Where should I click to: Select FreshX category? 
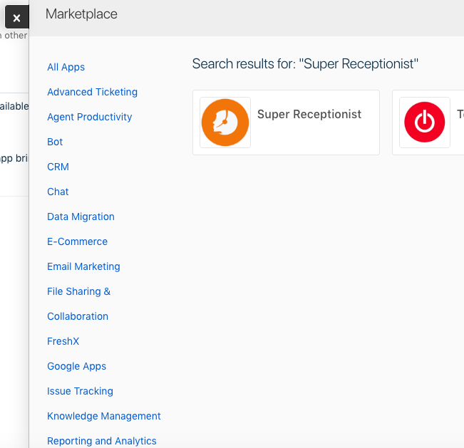[x=63, y=341]
